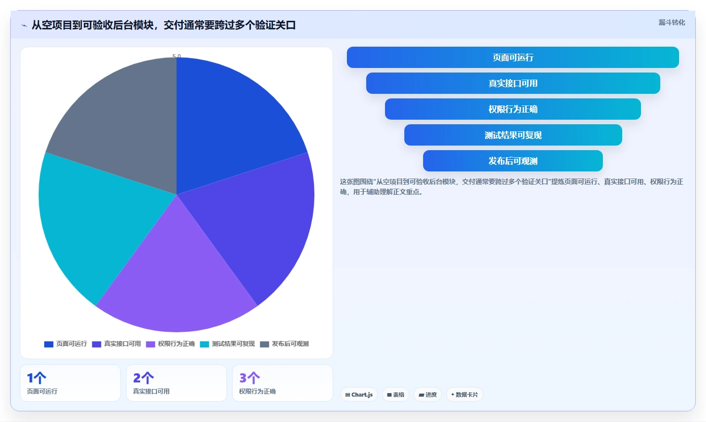Click the card title beginning 从空项目到可验收后台模块
The height and width of the screenshot is (422, 706).
164,25
